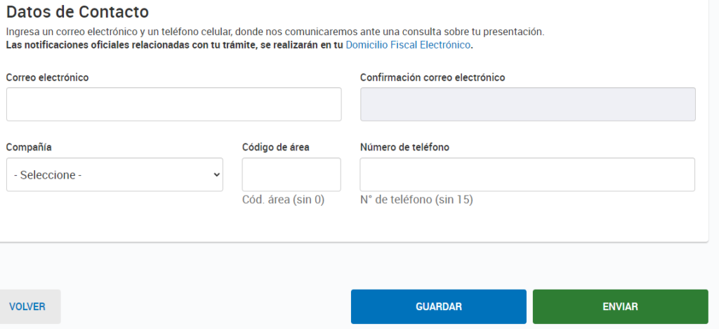Click the blue GUARDAR button
Viewport: 719px width, 329px height.
(438, 307)
